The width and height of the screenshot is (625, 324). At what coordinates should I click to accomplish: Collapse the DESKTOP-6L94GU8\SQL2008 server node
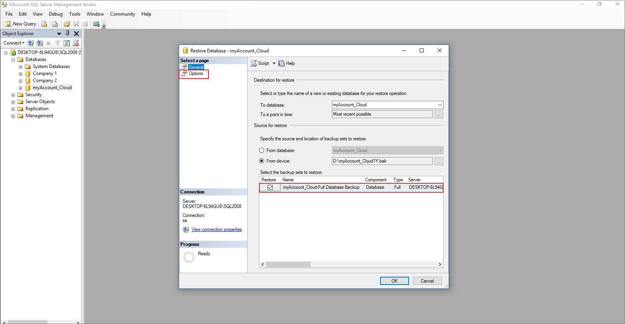tap(5, 52)
